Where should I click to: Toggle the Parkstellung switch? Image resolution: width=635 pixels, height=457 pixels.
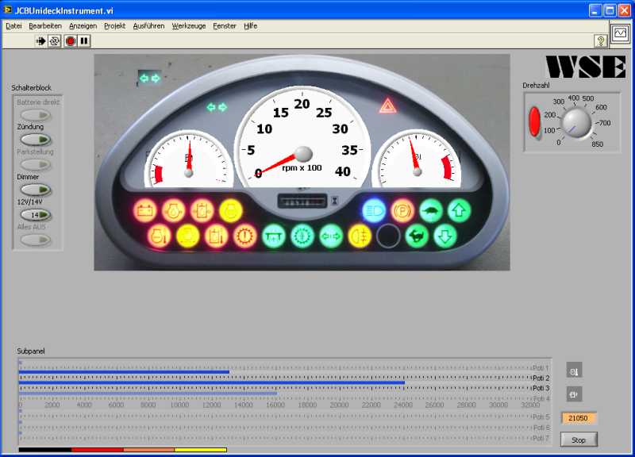coord(36,165)
